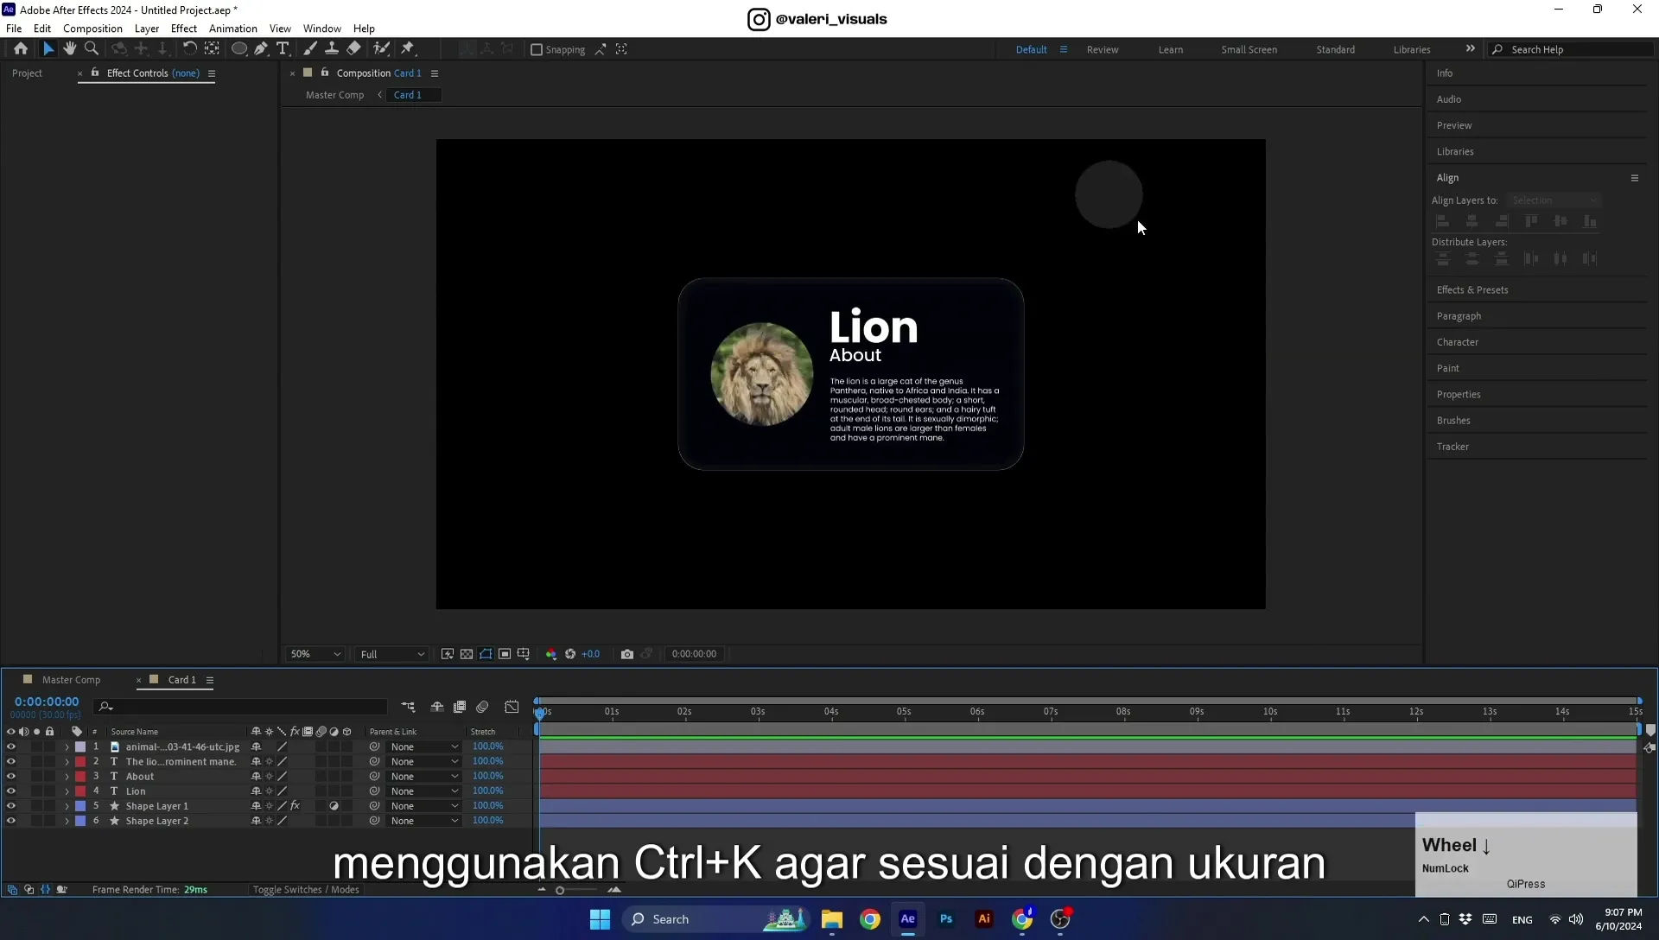The width and height of the screenshot is (1659, 940).
Task: Open the Graph Editor in timeline
Action: pyautogui.click(x=512, y=707)
